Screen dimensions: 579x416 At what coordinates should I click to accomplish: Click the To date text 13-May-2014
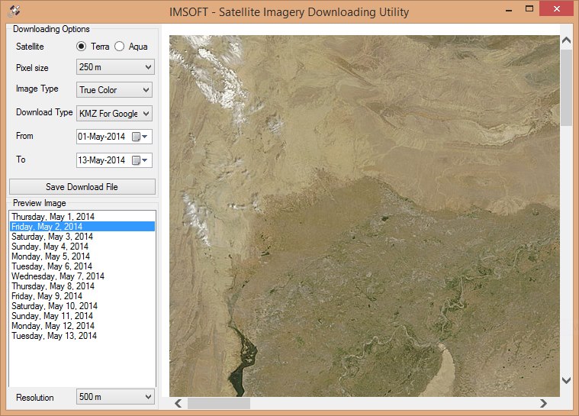click(101, 160)
